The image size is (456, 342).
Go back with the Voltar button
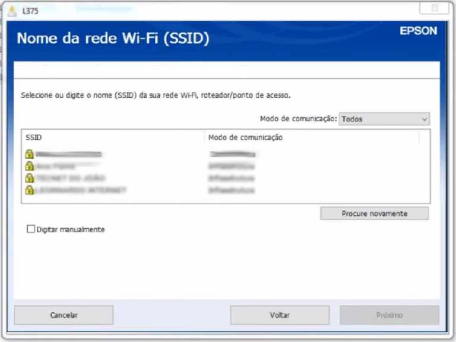(280, 315)
